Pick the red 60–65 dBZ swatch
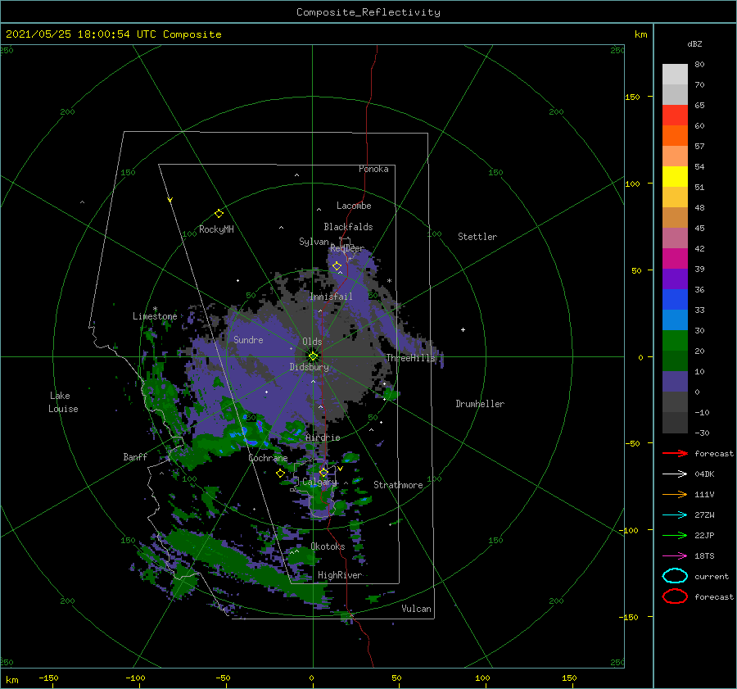 tap(675, 116)
